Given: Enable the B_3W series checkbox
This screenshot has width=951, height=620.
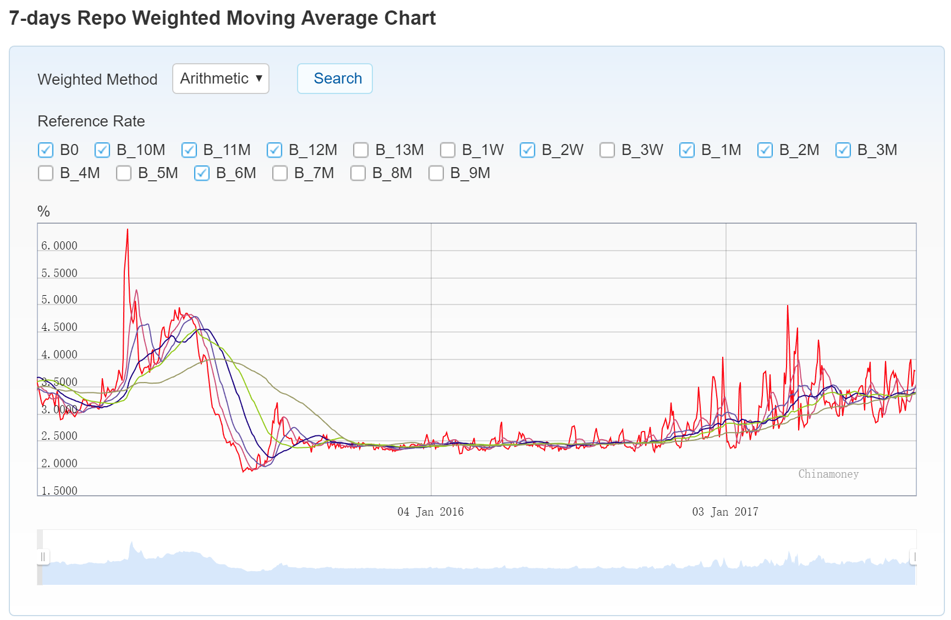Looking at the screenshot, I should [x=607, y=150].
